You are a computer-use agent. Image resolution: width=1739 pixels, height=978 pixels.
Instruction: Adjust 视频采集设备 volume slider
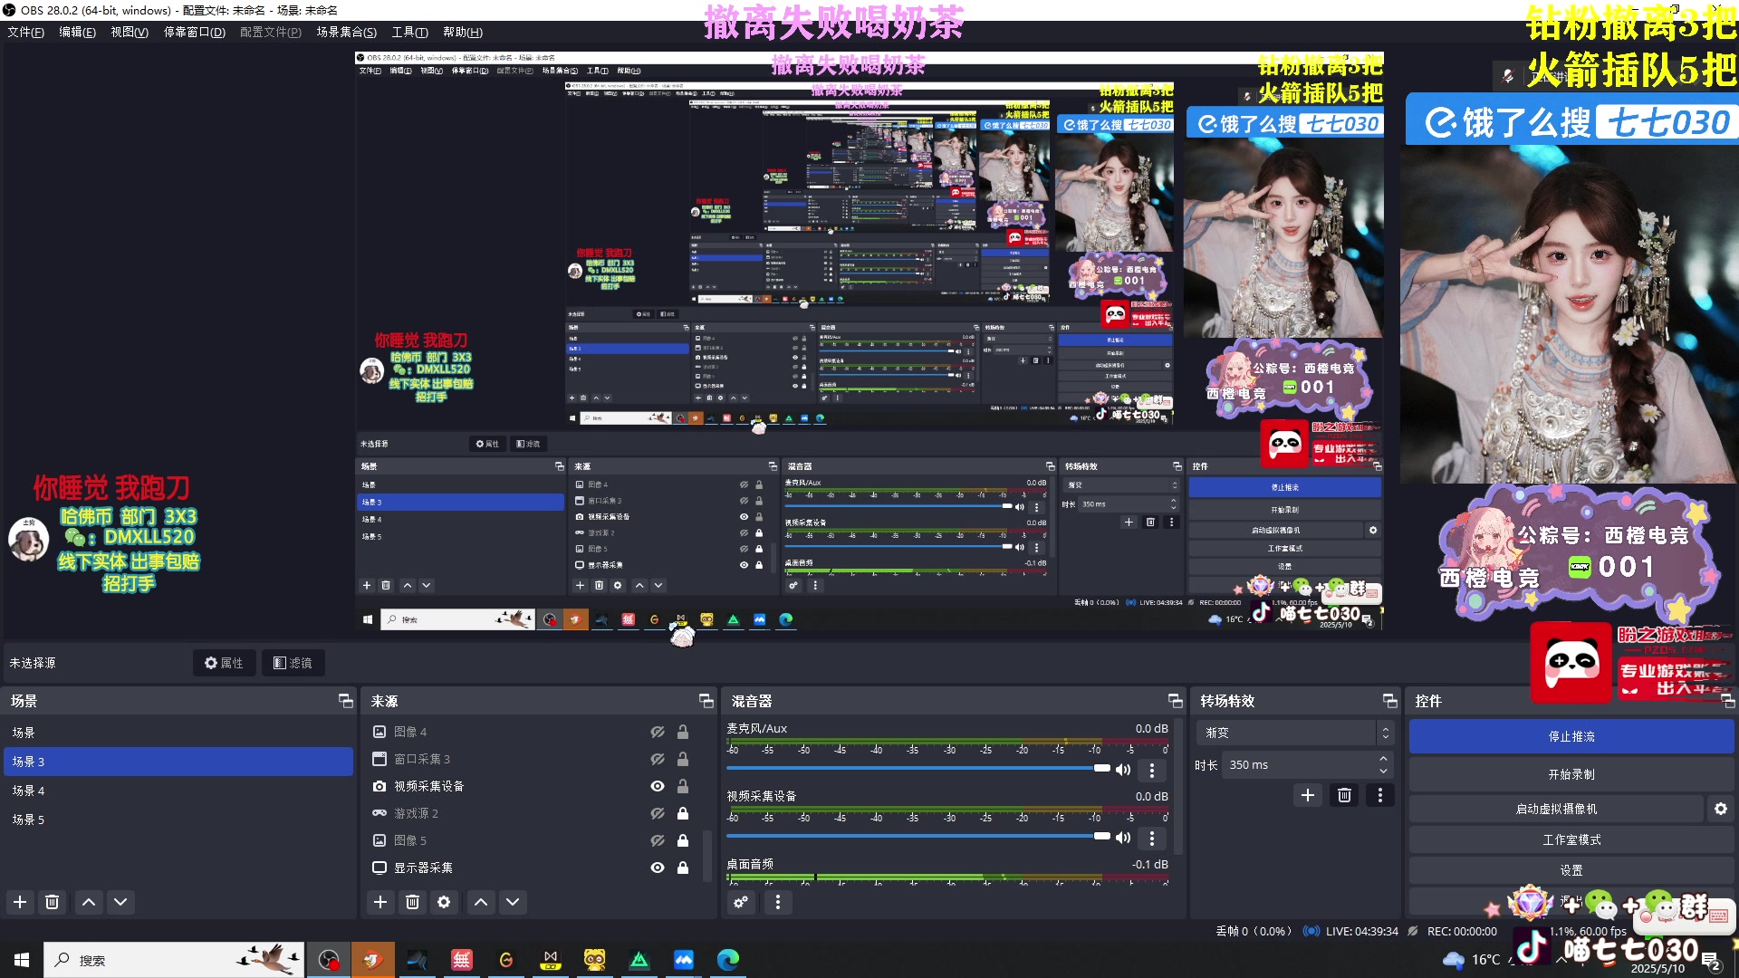[x=918, y=836]
